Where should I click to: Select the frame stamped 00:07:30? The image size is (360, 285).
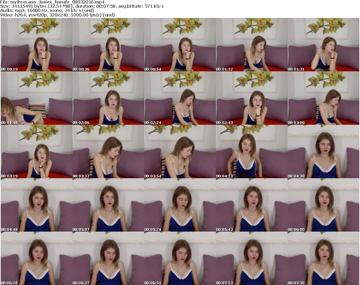click(323, 258)
